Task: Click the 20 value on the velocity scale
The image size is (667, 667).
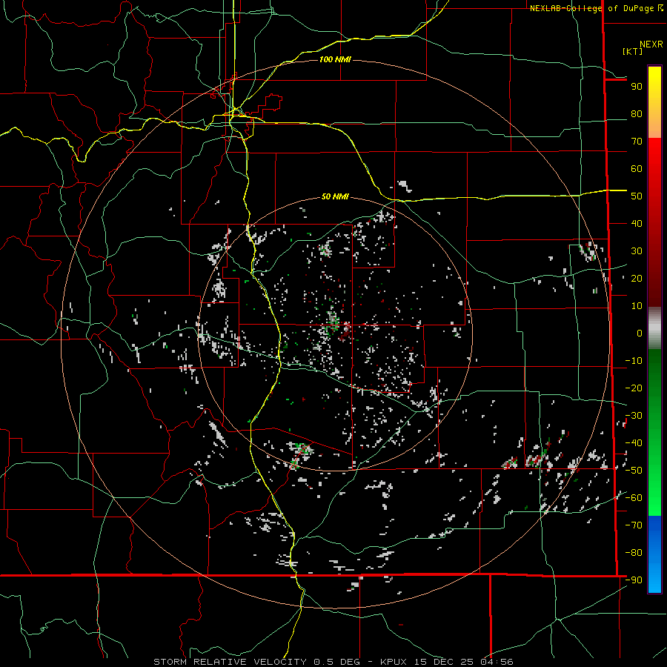Action: point(637,279)
